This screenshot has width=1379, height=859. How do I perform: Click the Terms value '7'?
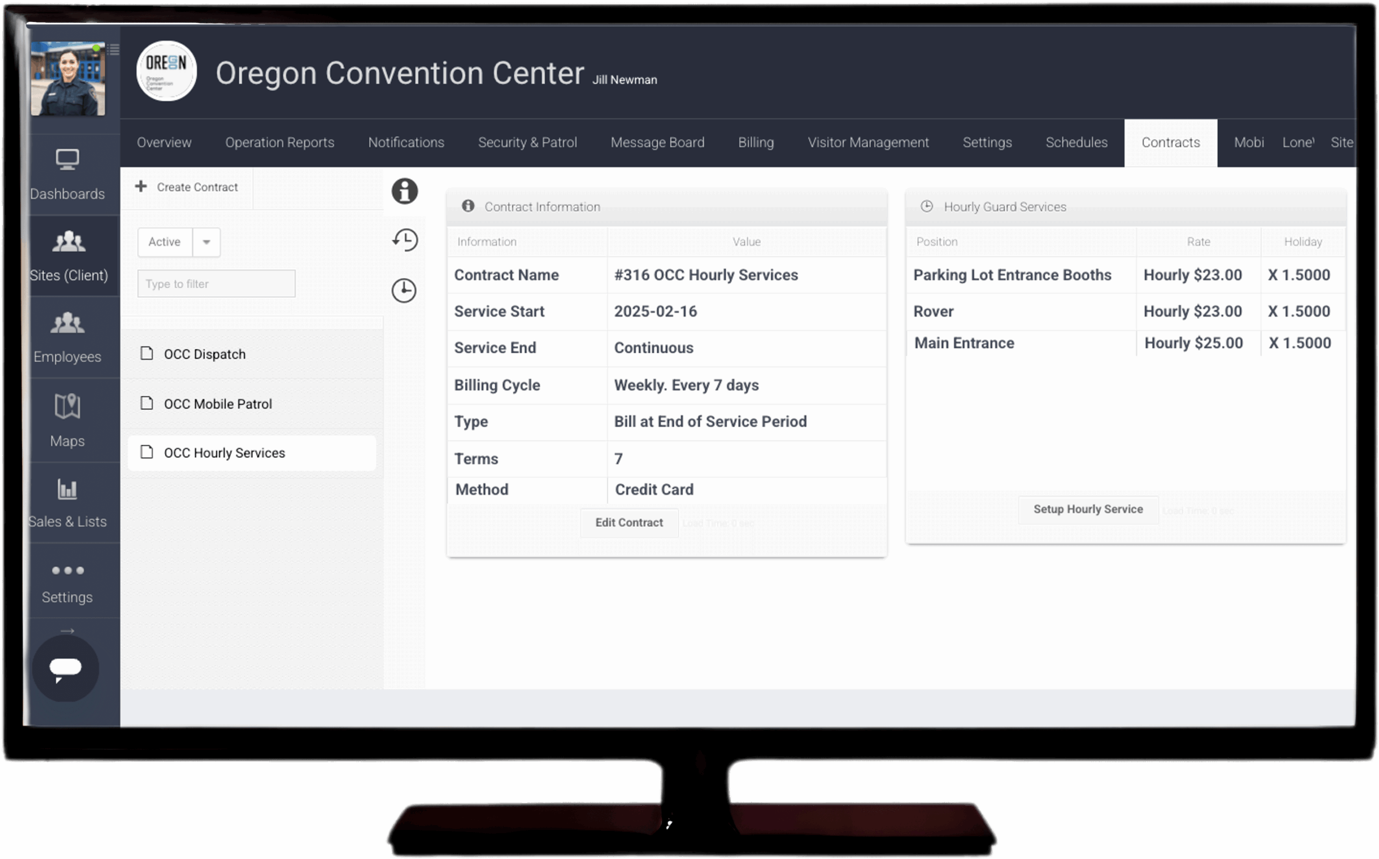pos(618,459)
